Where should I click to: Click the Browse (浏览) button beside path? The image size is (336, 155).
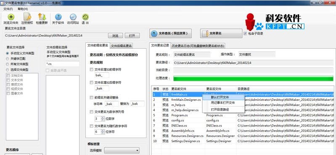115,36
